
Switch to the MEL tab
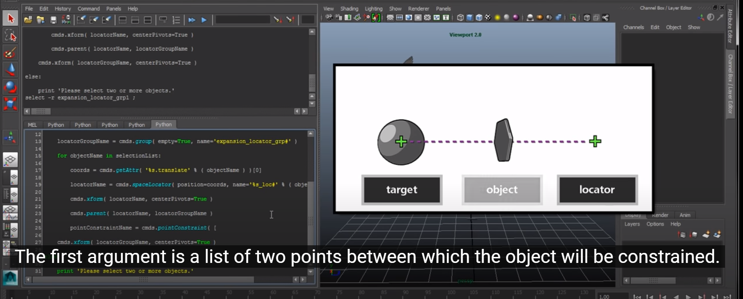[x=32, y=125]
